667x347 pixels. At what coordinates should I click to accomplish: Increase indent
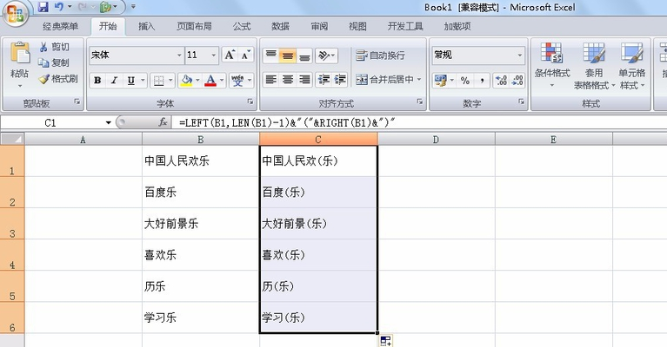tap(340, 80)
